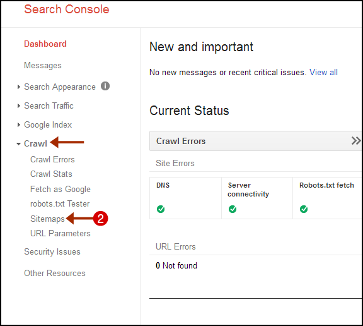Click the URL Errors label
The height and width of the screenshot is (326, 363).
176,246
